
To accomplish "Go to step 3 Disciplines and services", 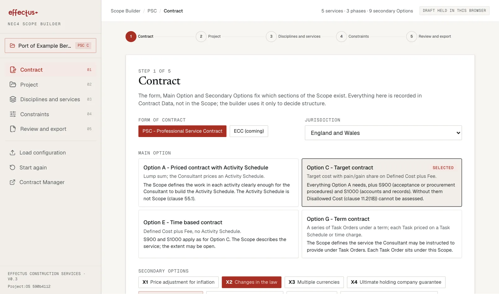I will (x=293, y=36).
